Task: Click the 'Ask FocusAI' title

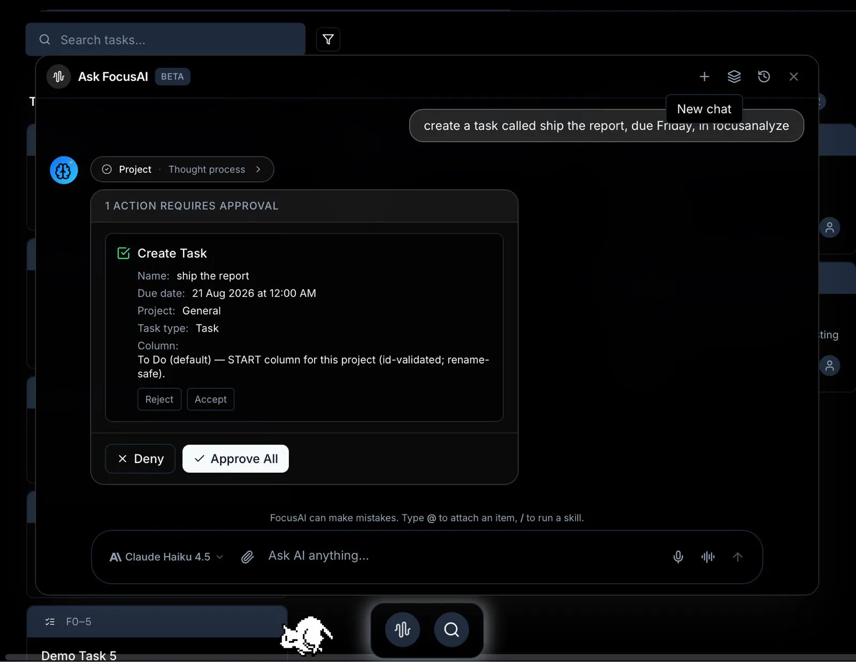Action: pyautogui.click(x=113, y=77)
